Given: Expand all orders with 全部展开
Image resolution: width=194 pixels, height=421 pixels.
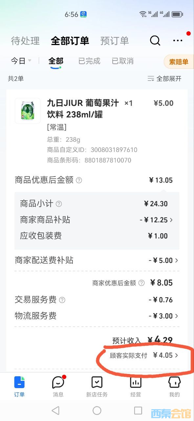Looking at the screenshot, I should click(164, 79).
